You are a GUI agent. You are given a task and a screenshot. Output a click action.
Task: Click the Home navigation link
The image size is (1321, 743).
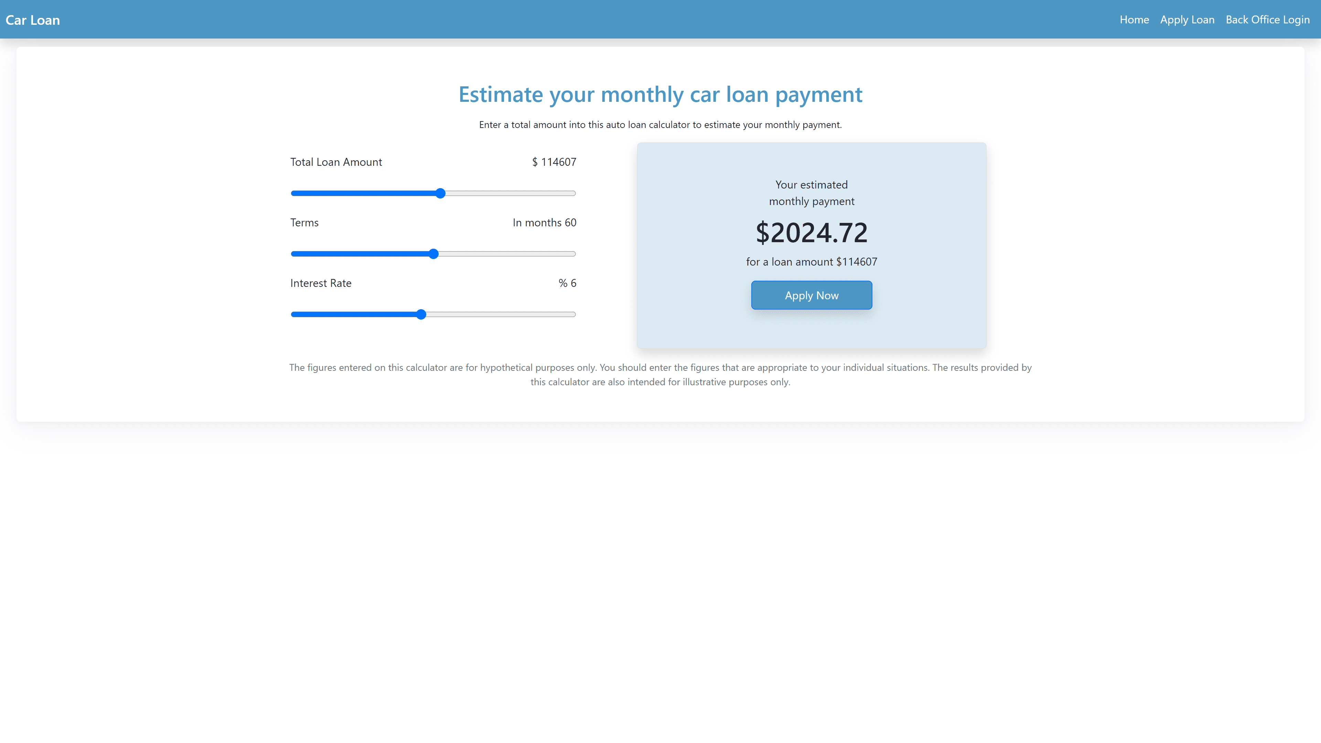1134,19
